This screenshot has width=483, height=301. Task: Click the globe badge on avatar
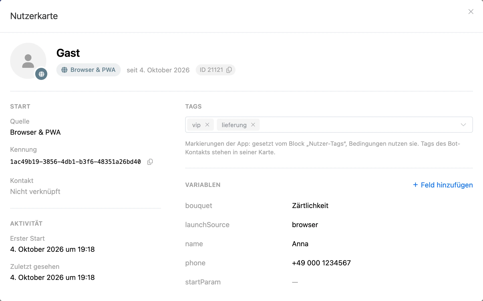point(41,74)
